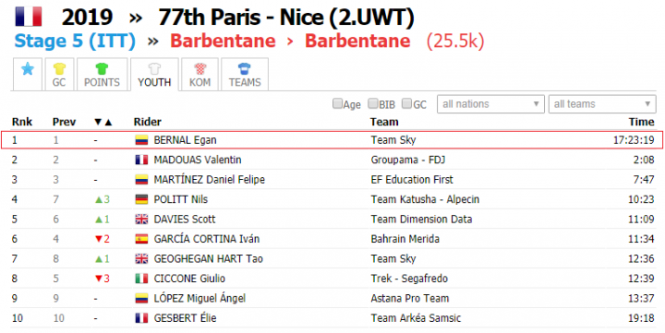Tick the BIB checkbox
This screenshot has height=333, width=665.
[372, 104]
